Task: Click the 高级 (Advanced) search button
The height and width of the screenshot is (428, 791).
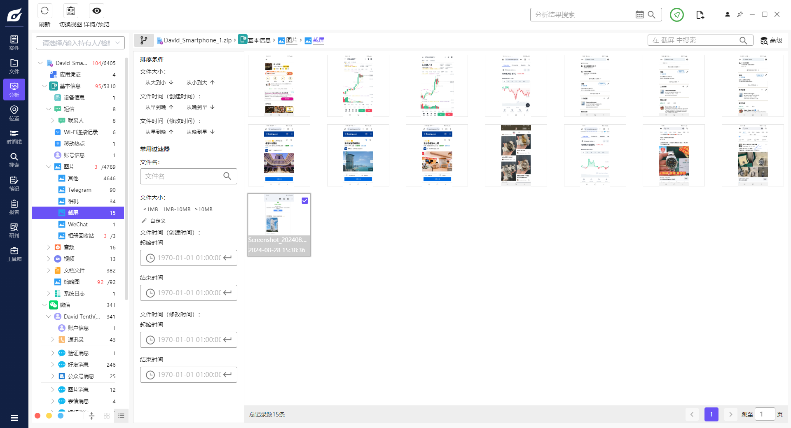Action: tap(771, 40)
